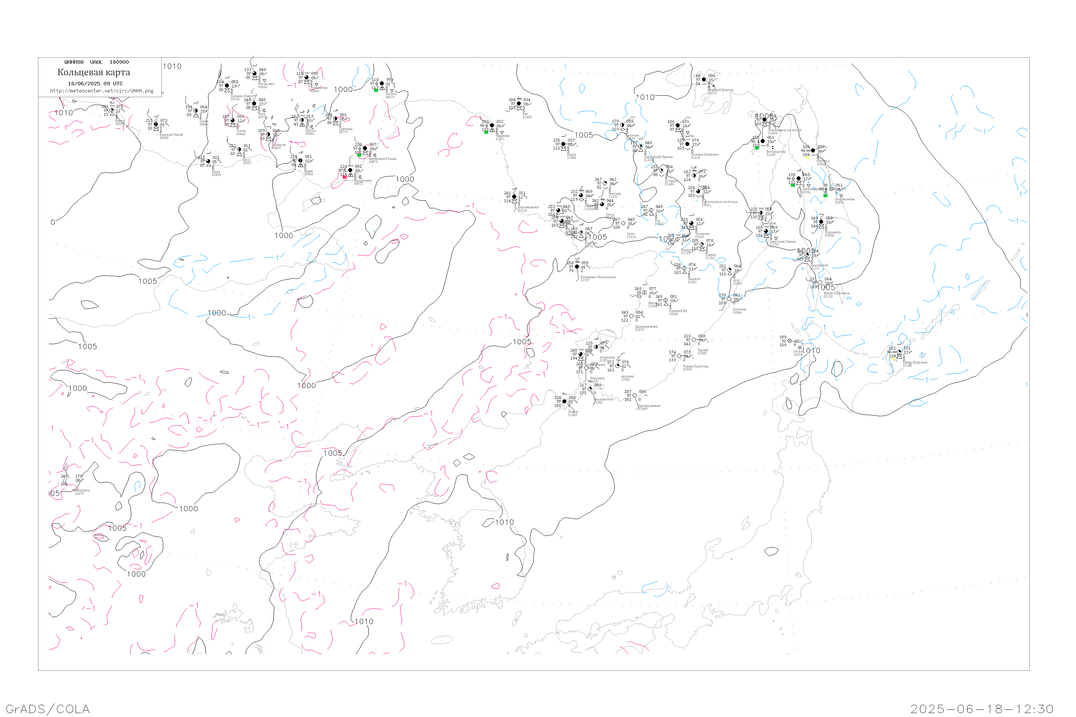
Task: Click the yellow square at Ноглики
Action: click(807, 157)
